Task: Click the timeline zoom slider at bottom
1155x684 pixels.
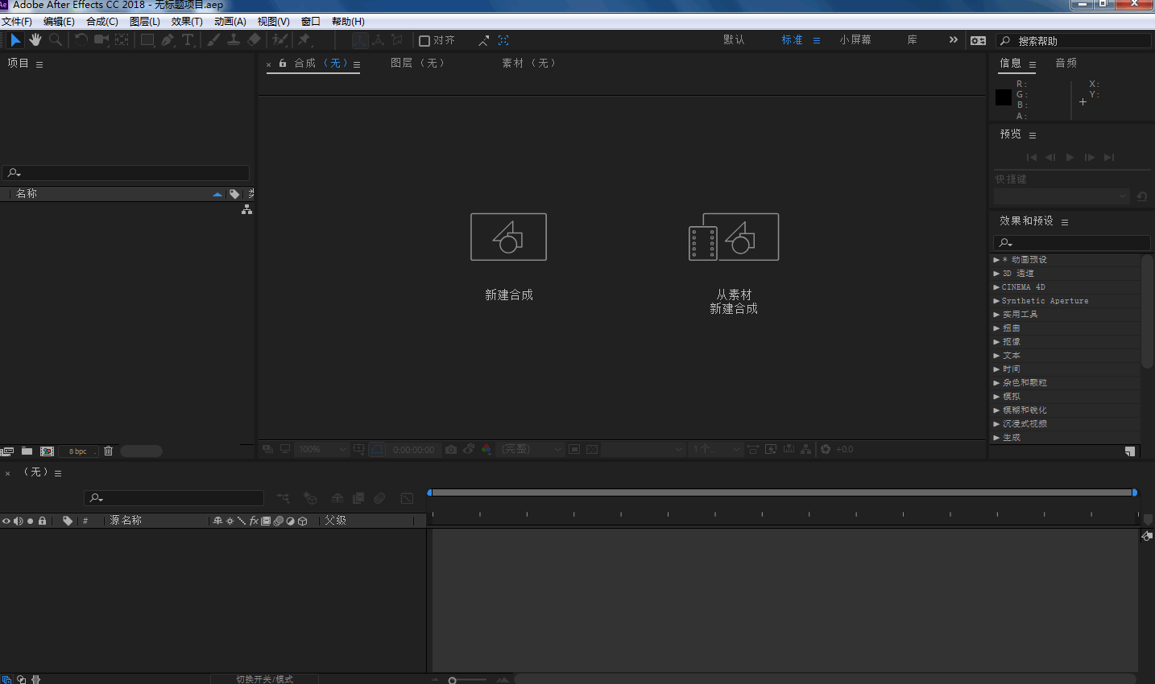Action: [453, 680]
